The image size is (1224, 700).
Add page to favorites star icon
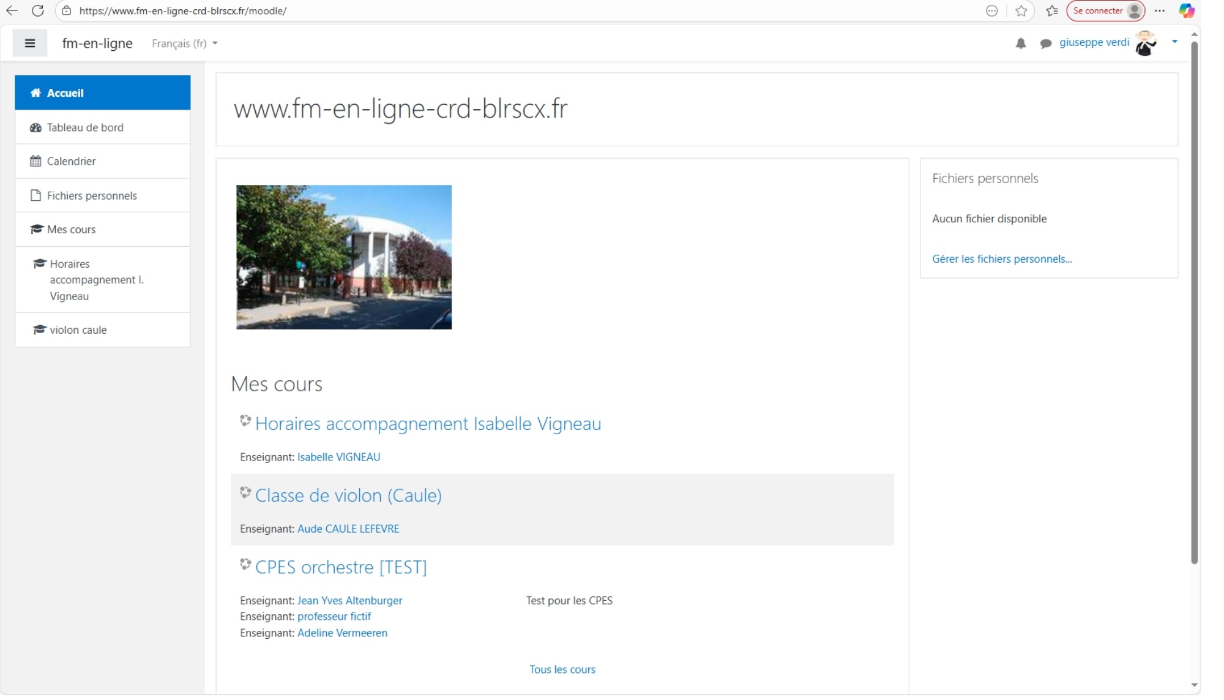(1021, 10)
